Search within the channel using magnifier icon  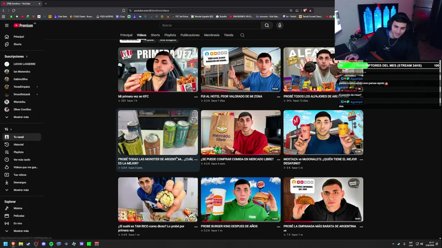coord(242,35)
